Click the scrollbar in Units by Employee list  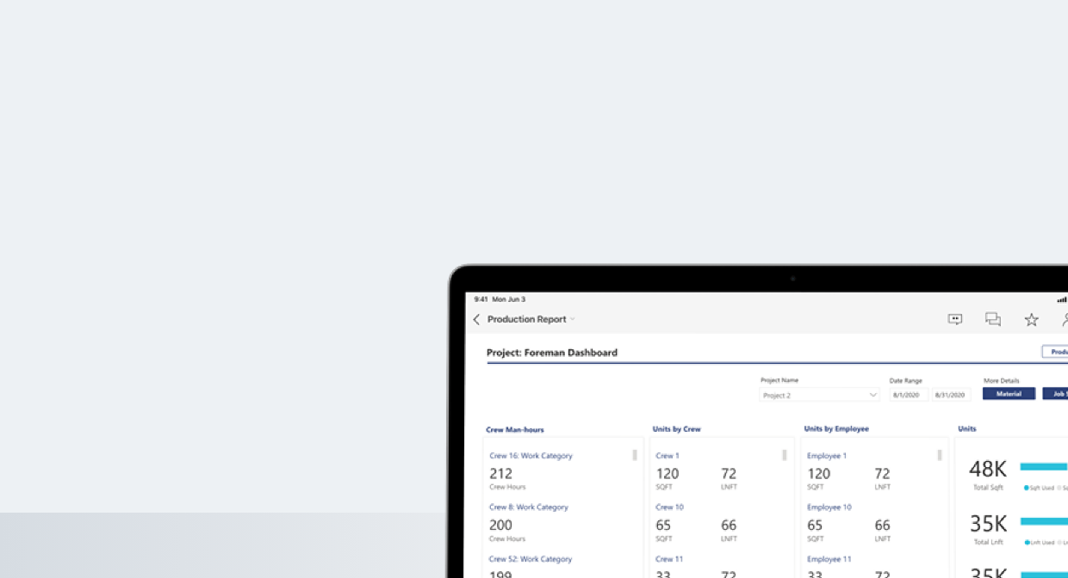(940, 455)
